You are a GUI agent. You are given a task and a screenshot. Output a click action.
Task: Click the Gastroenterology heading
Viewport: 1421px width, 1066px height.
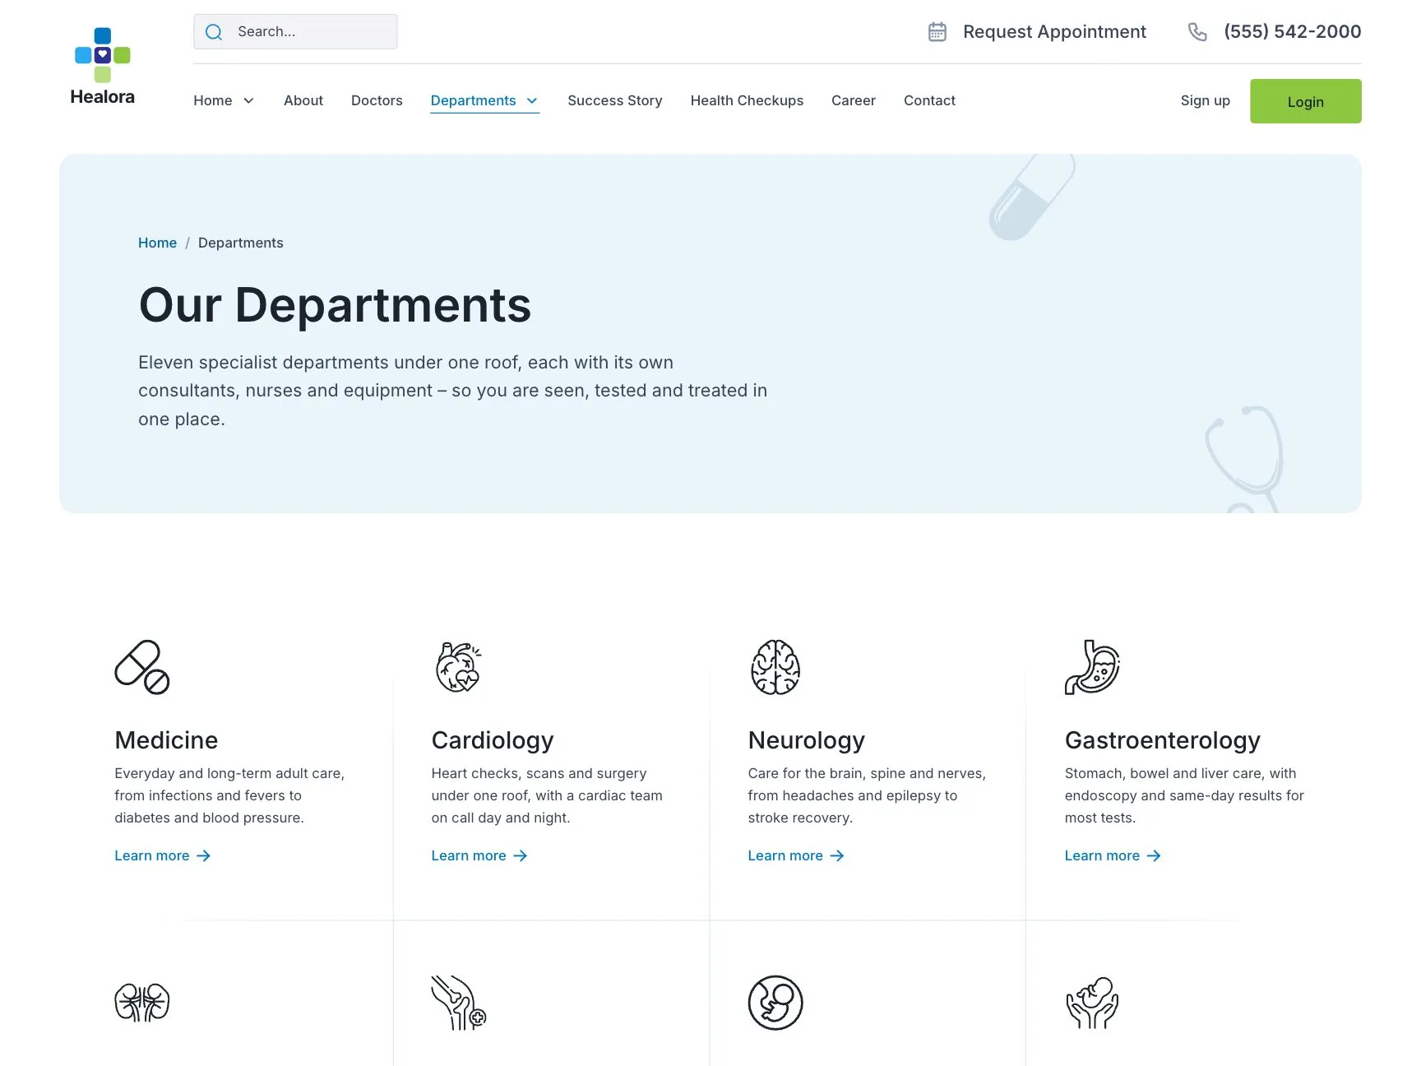(1163, 741)
